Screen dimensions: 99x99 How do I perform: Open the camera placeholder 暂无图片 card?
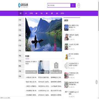click(56, 67)
